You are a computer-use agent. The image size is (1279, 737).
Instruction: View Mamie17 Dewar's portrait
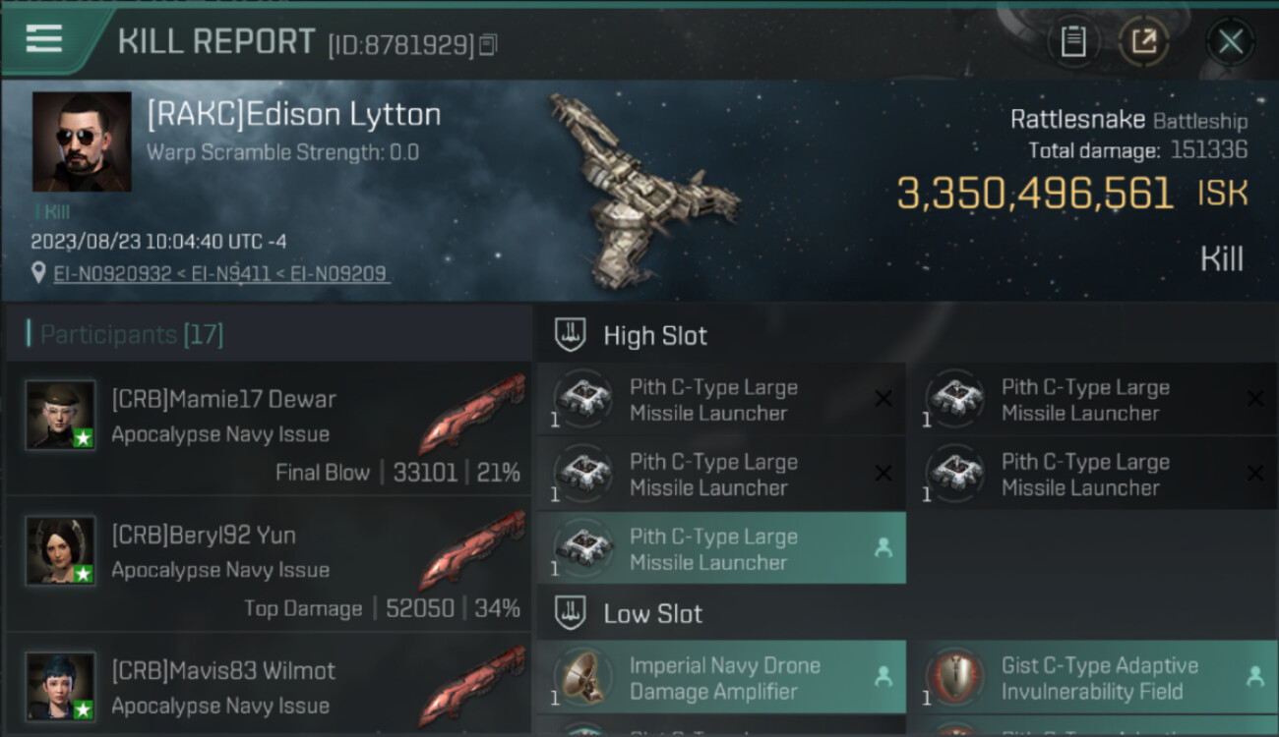click(x=61, y=416)
